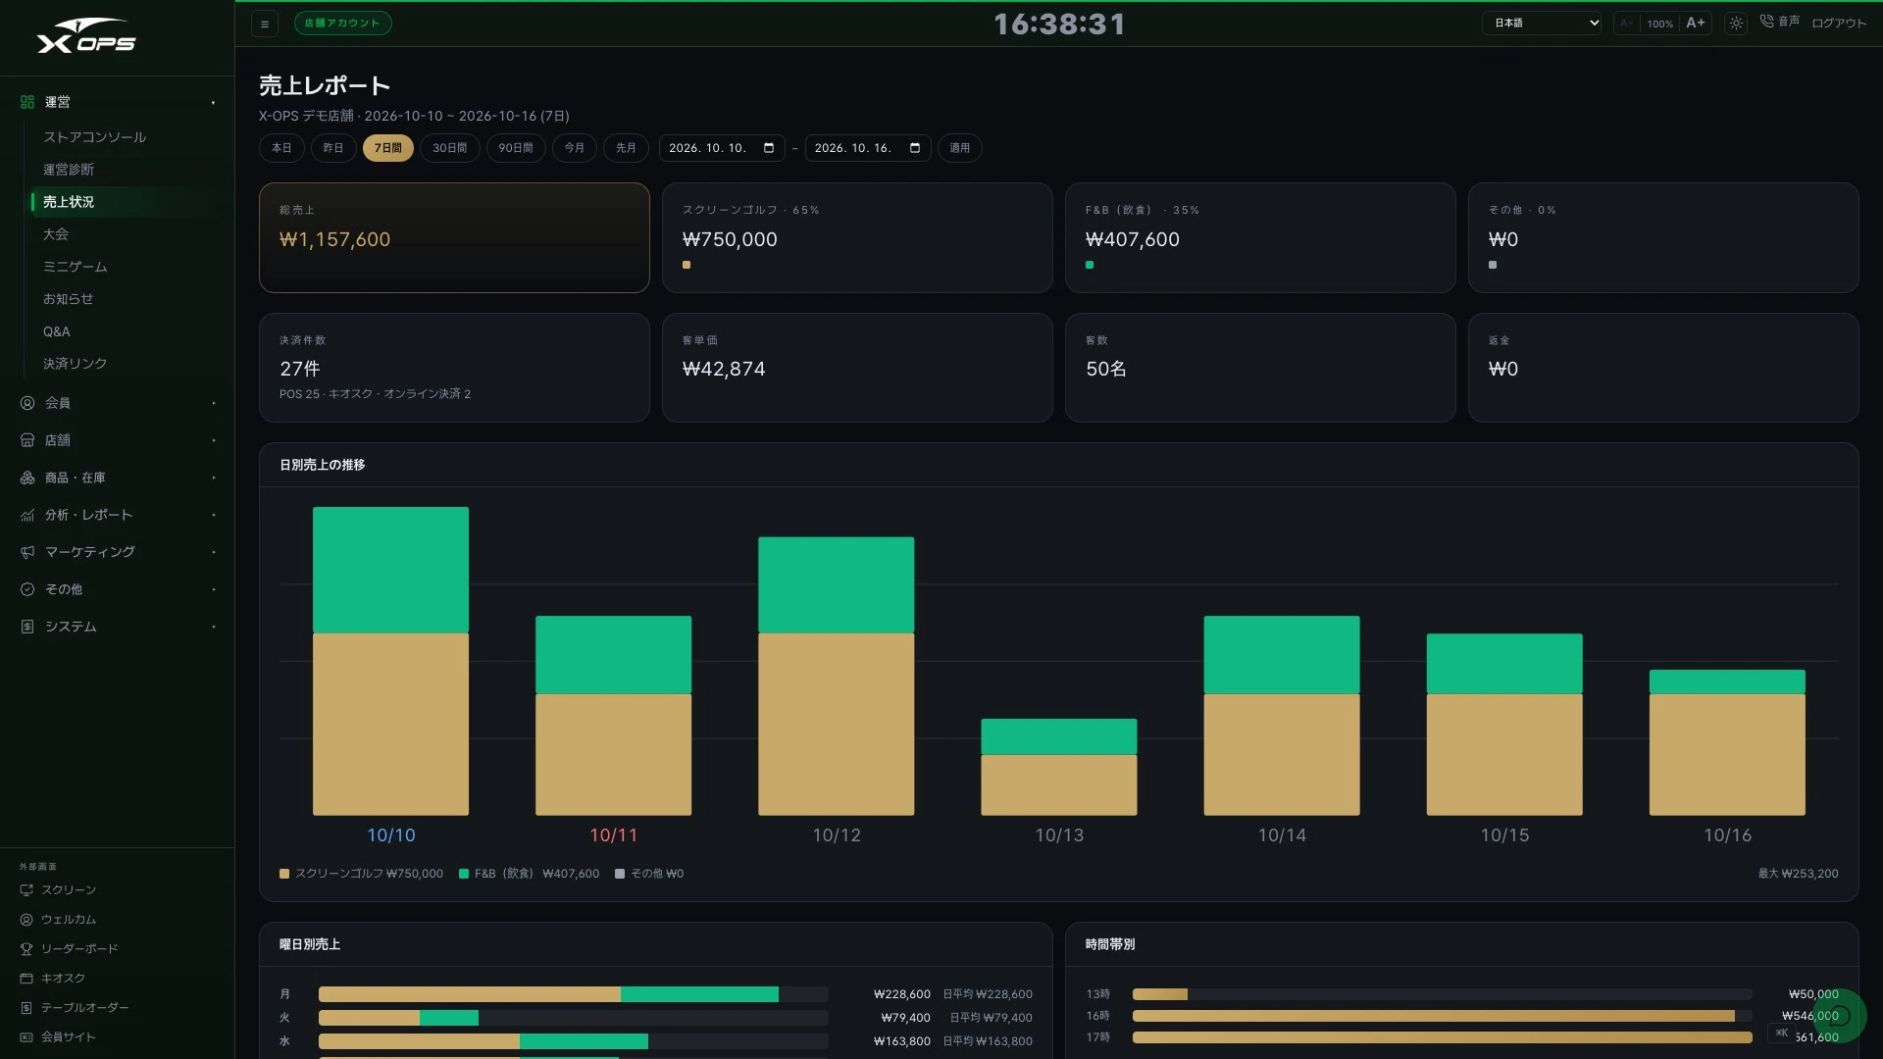Viewport: 1883px width, 1059px height.
Task: Click the 総売上 ₩1,157,600 summary card
Action: pos(454,237)
